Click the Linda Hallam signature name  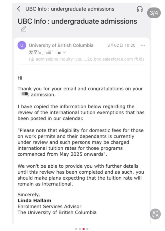34,200
